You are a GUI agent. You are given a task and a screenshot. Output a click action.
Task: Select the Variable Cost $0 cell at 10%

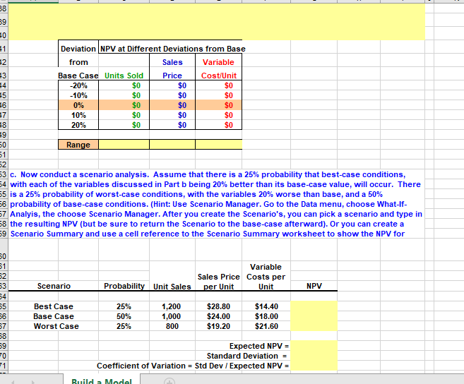pos(219,115)
